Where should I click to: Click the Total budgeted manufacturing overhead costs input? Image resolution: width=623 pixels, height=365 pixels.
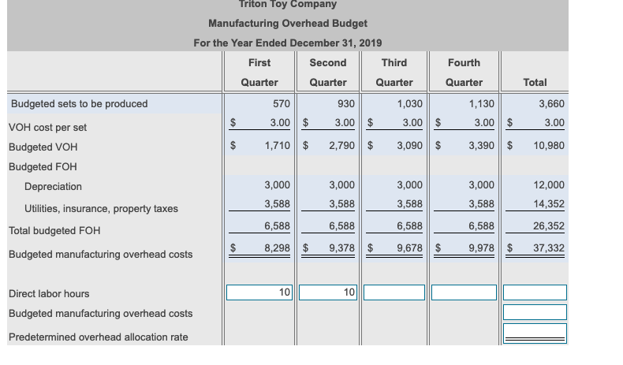click(x=535, y=312)
